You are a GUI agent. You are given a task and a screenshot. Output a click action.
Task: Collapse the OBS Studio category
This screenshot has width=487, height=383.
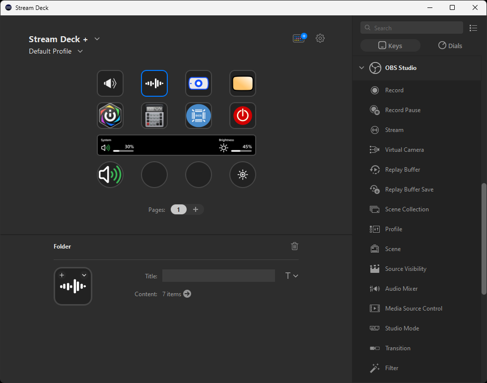point(361,68)
